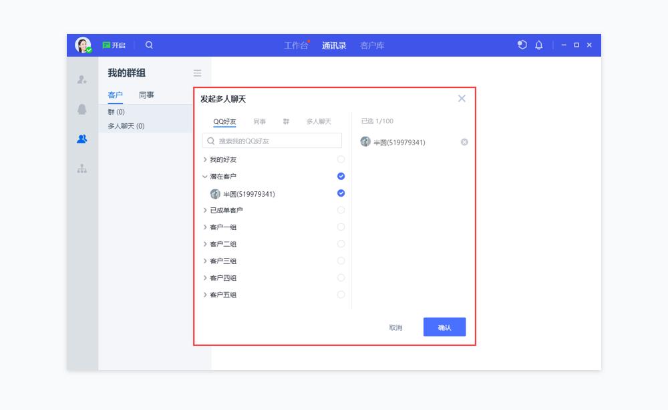Viewport: 668px width, 410px height.
Task: Expand the 已成单客户 group
Action: coord(206,210)
